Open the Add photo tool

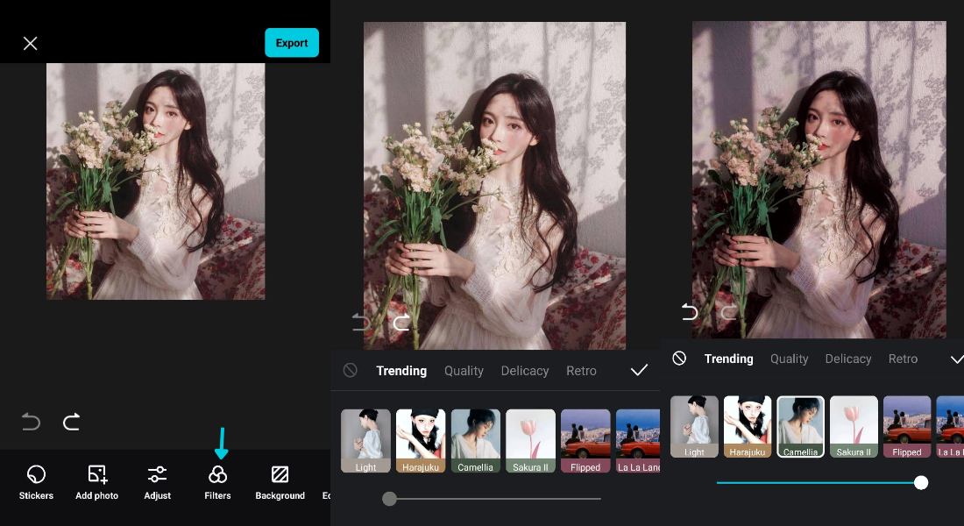pos(96,482)
